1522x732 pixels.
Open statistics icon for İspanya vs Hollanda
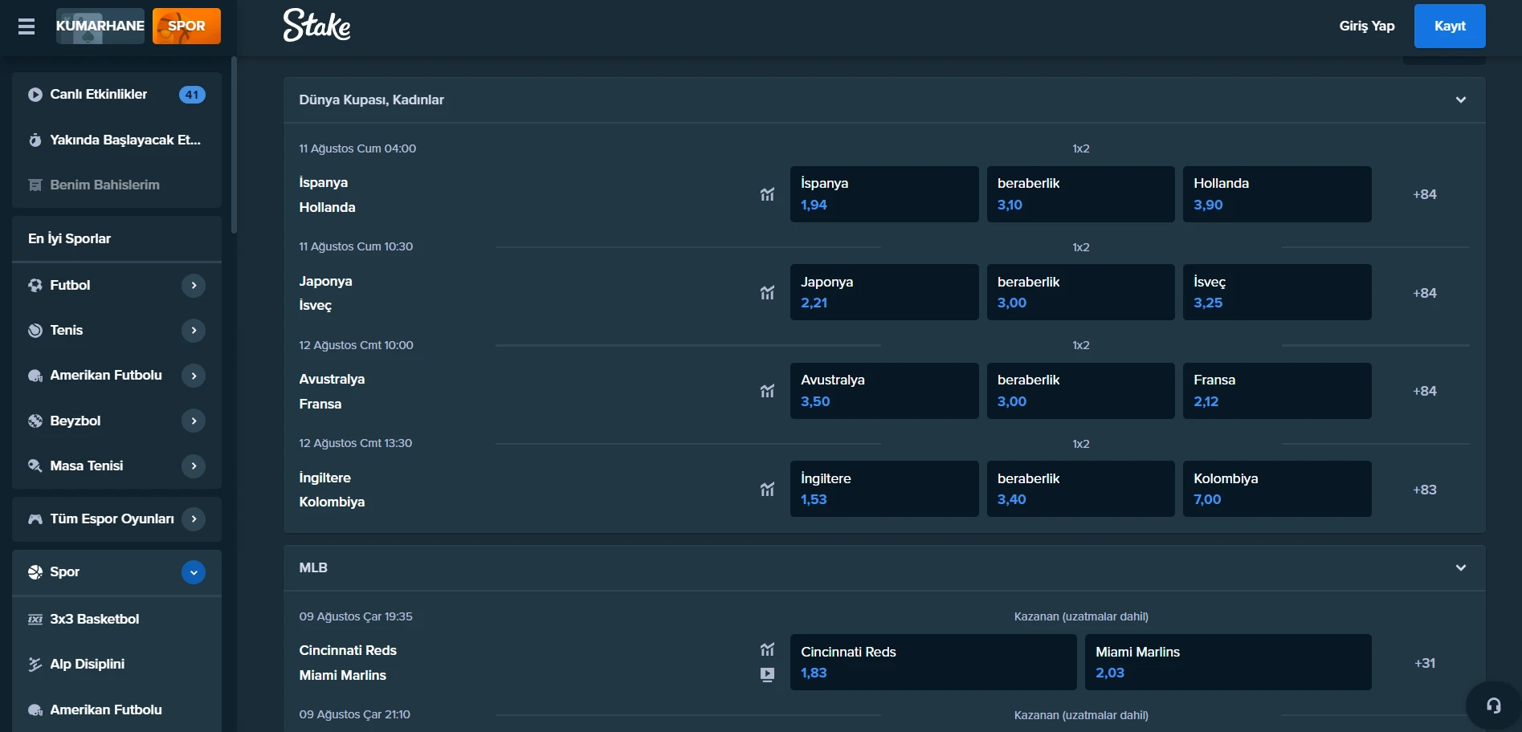tap(767, 194)
